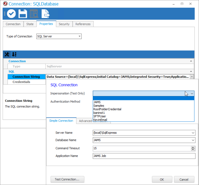Choose SFTPUser from Impersonation list

(x=144, y=116)
